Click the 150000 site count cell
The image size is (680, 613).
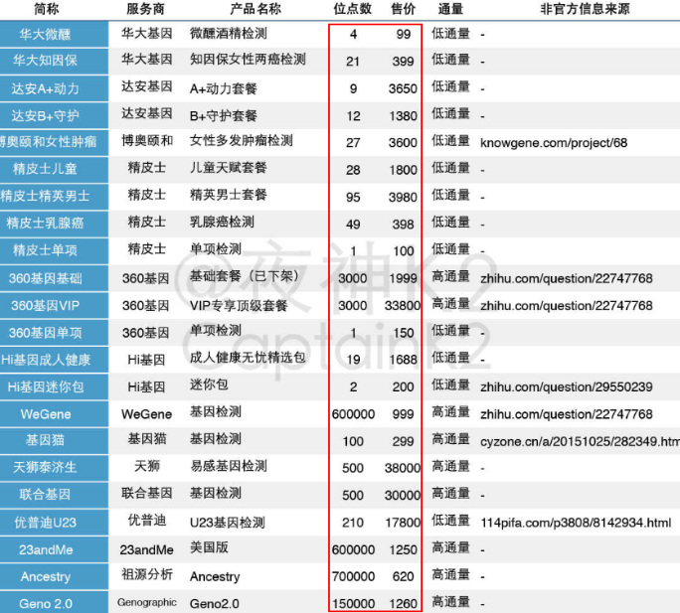point(353,603)
